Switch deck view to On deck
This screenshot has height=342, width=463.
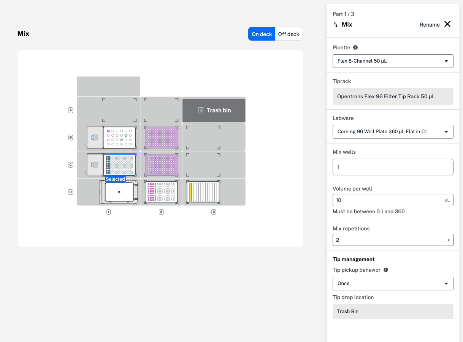click(x=262, y=34)
